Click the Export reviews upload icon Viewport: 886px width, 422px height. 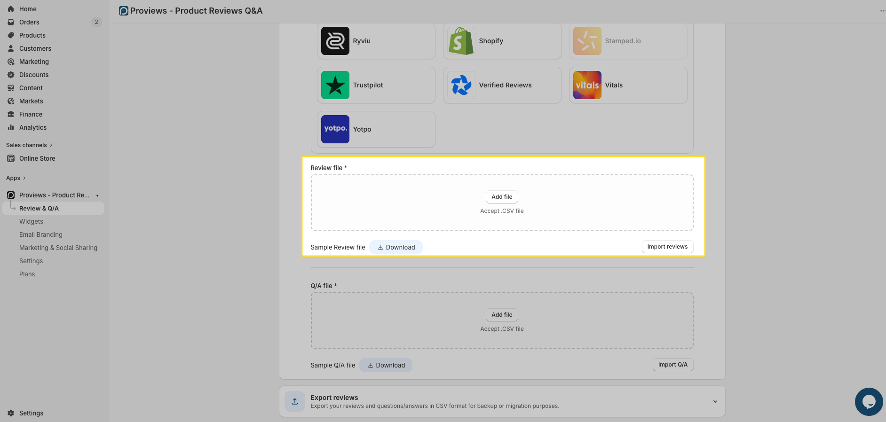[x=295, y=401]
